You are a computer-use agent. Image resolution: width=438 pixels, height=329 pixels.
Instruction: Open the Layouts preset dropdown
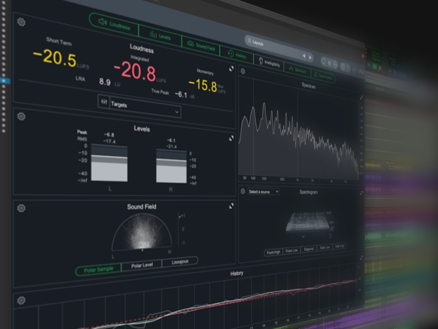[273, 46]
